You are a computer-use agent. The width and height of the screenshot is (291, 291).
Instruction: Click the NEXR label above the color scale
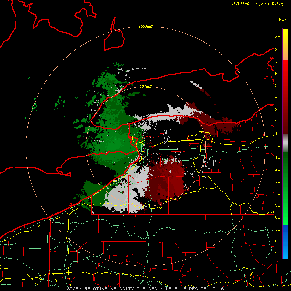click(284, 19)
